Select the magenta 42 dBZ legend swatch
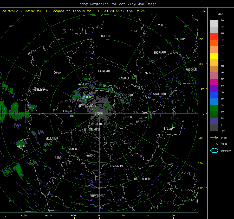The height and width of the screenshot is (219, 234). point(214,82)
